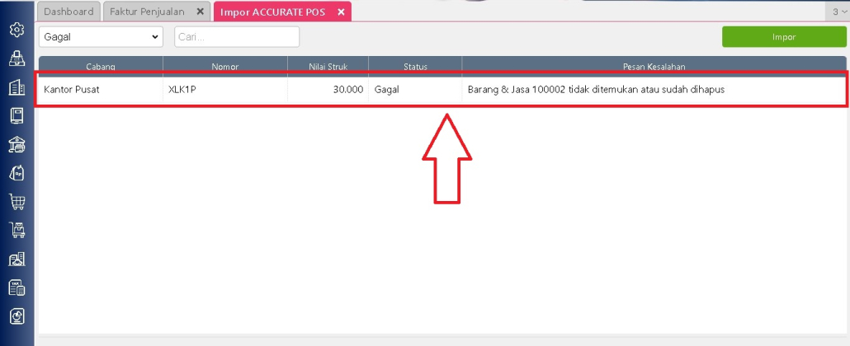Click the building icon in the sidebar
Viewport: 850px width, 346px height.
coord(17,88)
